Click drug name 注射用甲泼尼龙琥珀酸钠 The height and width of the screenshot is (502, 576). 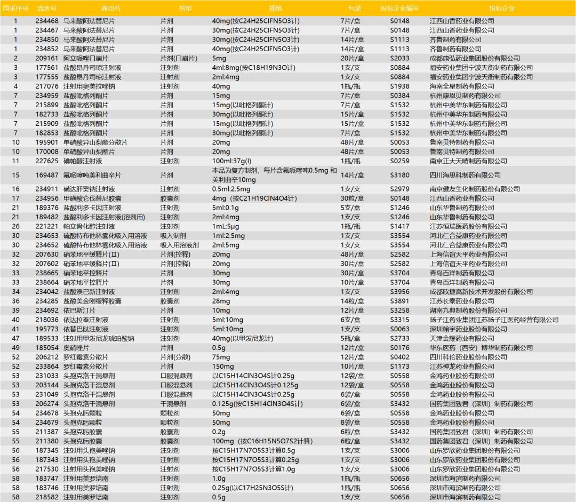click(x=99, y=338)
